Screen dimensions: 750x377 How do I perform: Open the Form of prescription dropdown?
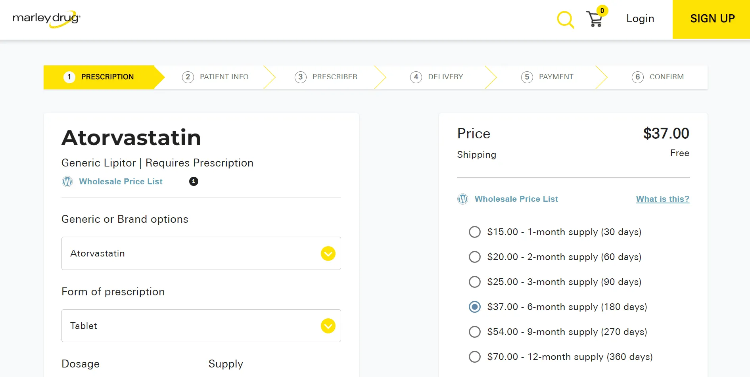[201, 326]
